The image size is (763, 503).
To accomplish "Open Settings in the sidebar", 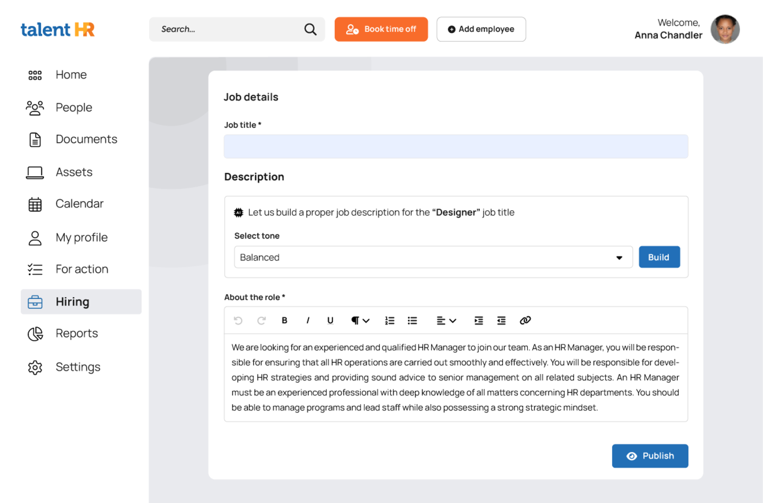I will click(x=77, y=367).
